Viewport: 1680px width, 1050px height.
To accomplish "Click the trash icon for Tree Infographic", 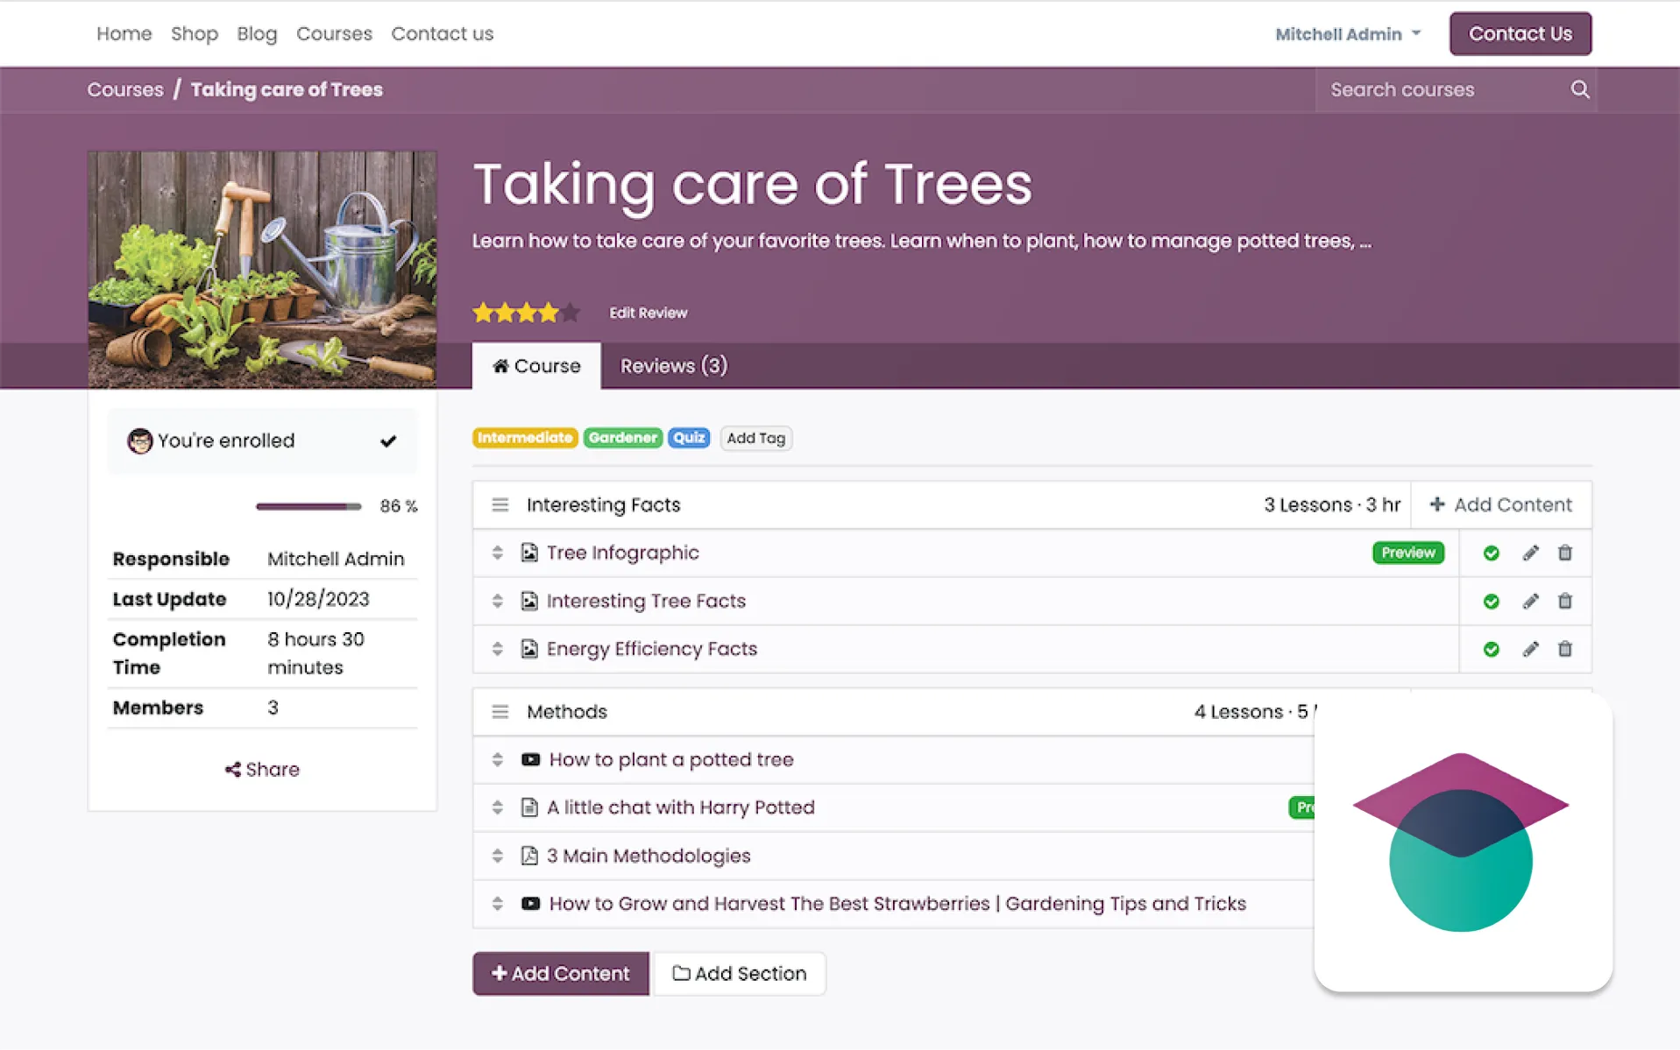I will [1564, 553].
